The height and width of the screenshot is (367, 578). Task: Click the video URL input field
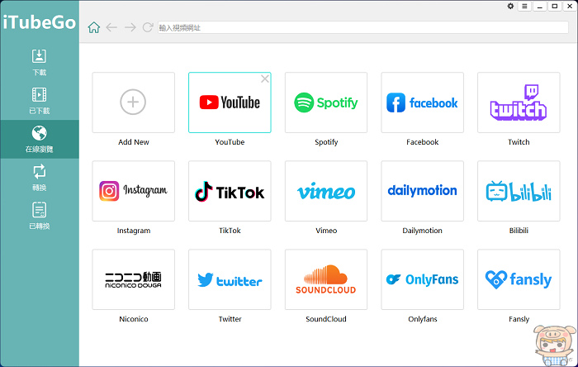[363, 27]
